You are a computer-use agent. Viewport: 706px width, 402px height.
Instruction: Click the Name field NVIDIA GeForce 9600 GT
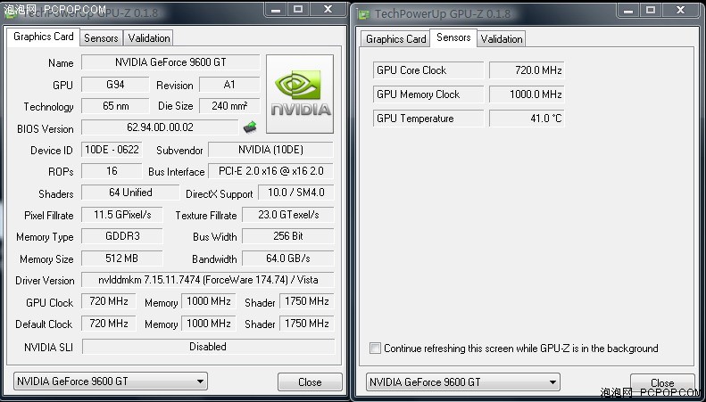tap(170, 62)
